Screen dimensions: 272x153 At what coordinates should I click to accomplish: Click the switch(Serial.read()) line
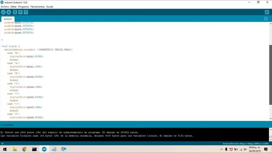(x=38, y=50)
